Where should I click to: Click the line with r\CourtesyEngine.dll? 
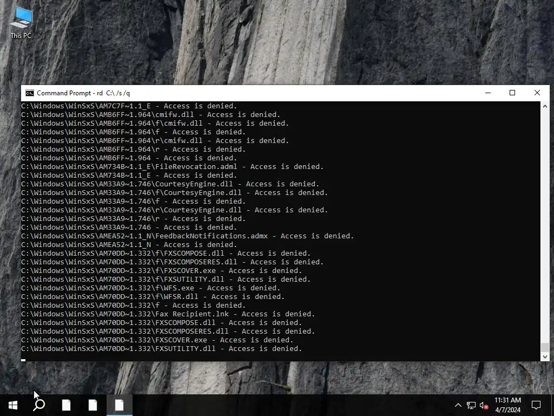point(175,210)
